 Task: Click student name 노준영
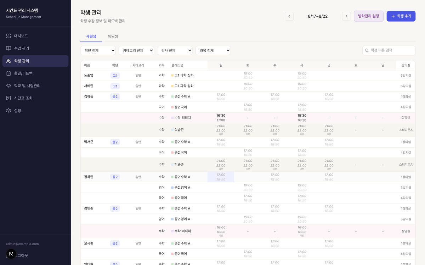point(89,76)
